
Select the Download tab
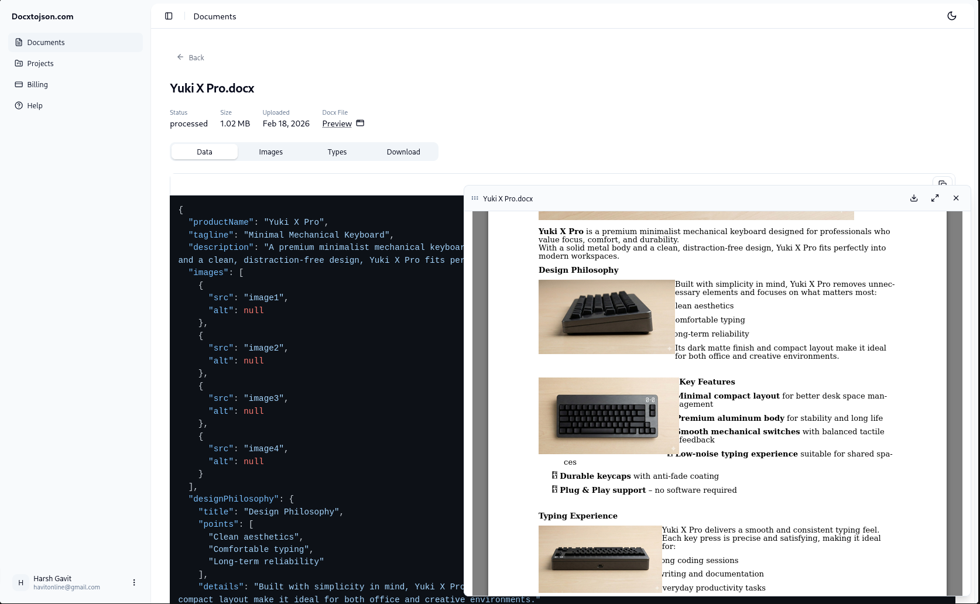coord(403,152)
